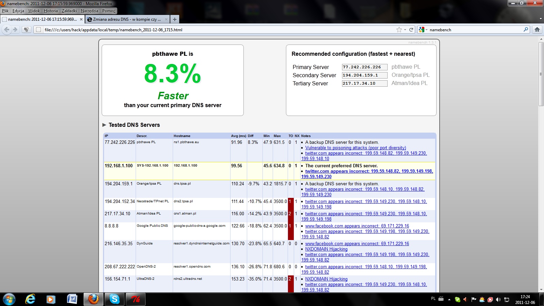Click the green Skype status tray icon
This screenshot has width=544, height=306.
pyautogui.click(x=458, y=300)
